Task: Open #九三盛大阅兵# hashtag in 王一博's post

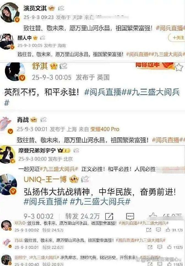Action: 100,202
